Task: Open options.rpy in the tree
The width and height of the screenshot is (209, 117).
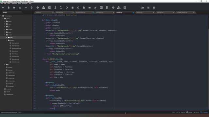Action: [x=11, y=73]
